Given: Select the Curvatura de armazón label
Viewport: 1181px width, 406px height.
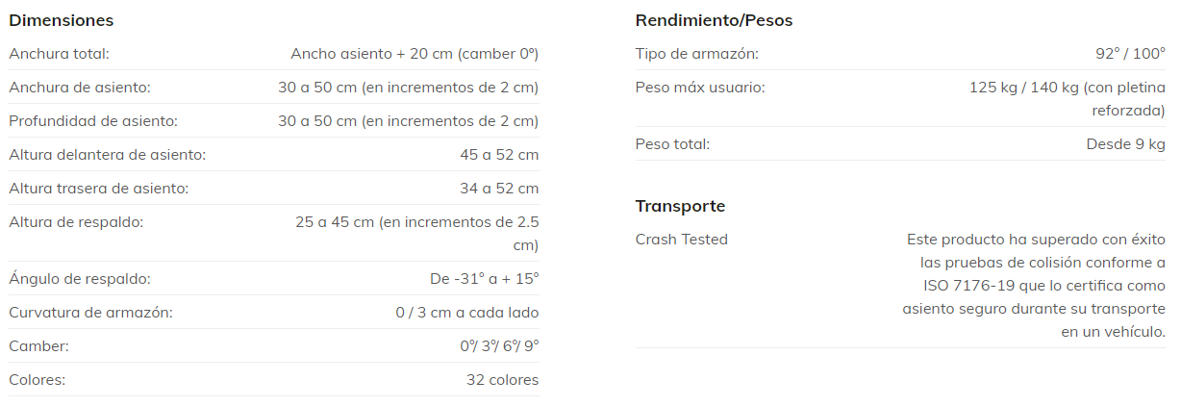Looking at the screenshot, I should [x=90, y=313].
